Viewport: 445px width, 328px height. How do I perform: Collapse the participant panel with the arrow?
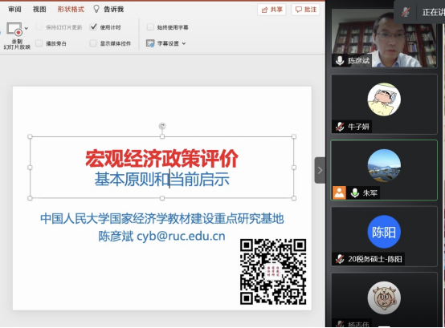point(320,170)
